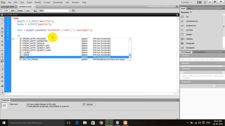Viewport: 225px width, 126px height.
Task: Open the Compact workspace dropdown
Action: (x=186, y=2)
